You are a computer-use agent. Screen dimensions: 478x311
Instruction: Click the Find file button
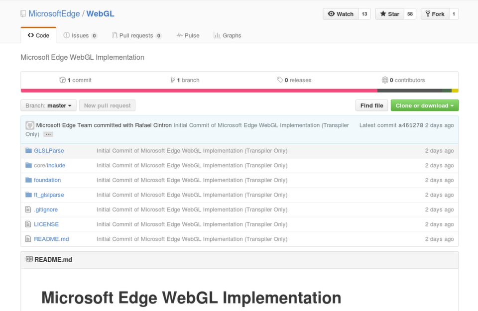(371, 105)
